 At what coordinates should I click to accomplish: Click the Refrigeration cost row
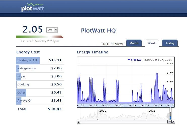(40, 68)
